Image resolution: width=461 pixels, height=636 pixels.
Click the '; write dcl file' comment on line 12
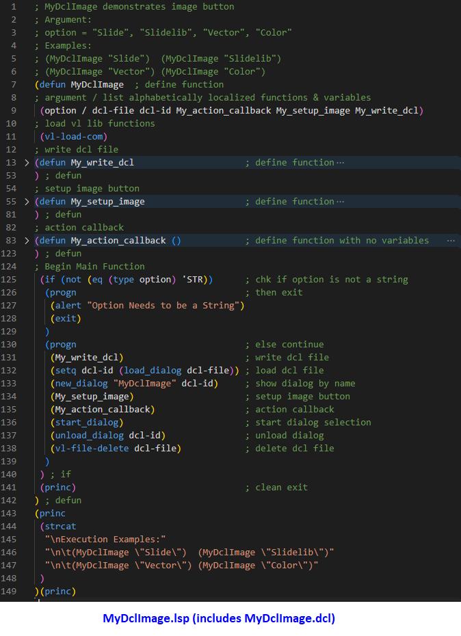click(x=77, y=150)
